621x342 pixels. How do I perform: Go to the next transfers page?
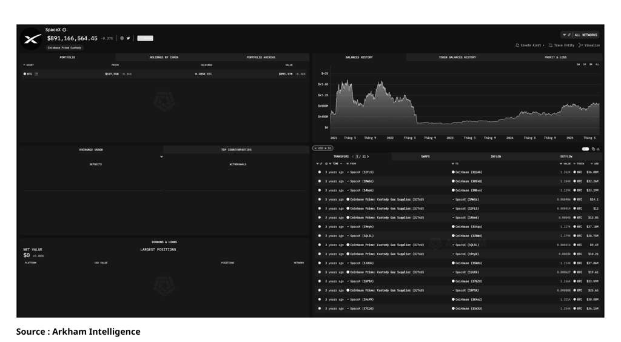click(368, 156)
